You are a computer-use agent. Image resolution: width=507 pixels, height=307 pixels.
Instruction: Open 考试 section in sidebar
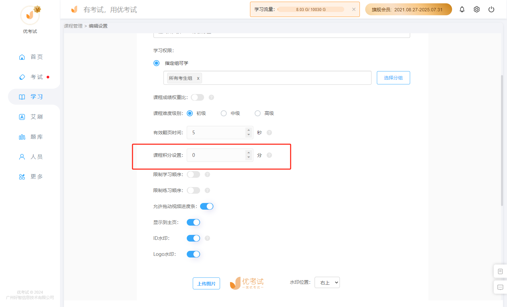[x=31, y=77]
